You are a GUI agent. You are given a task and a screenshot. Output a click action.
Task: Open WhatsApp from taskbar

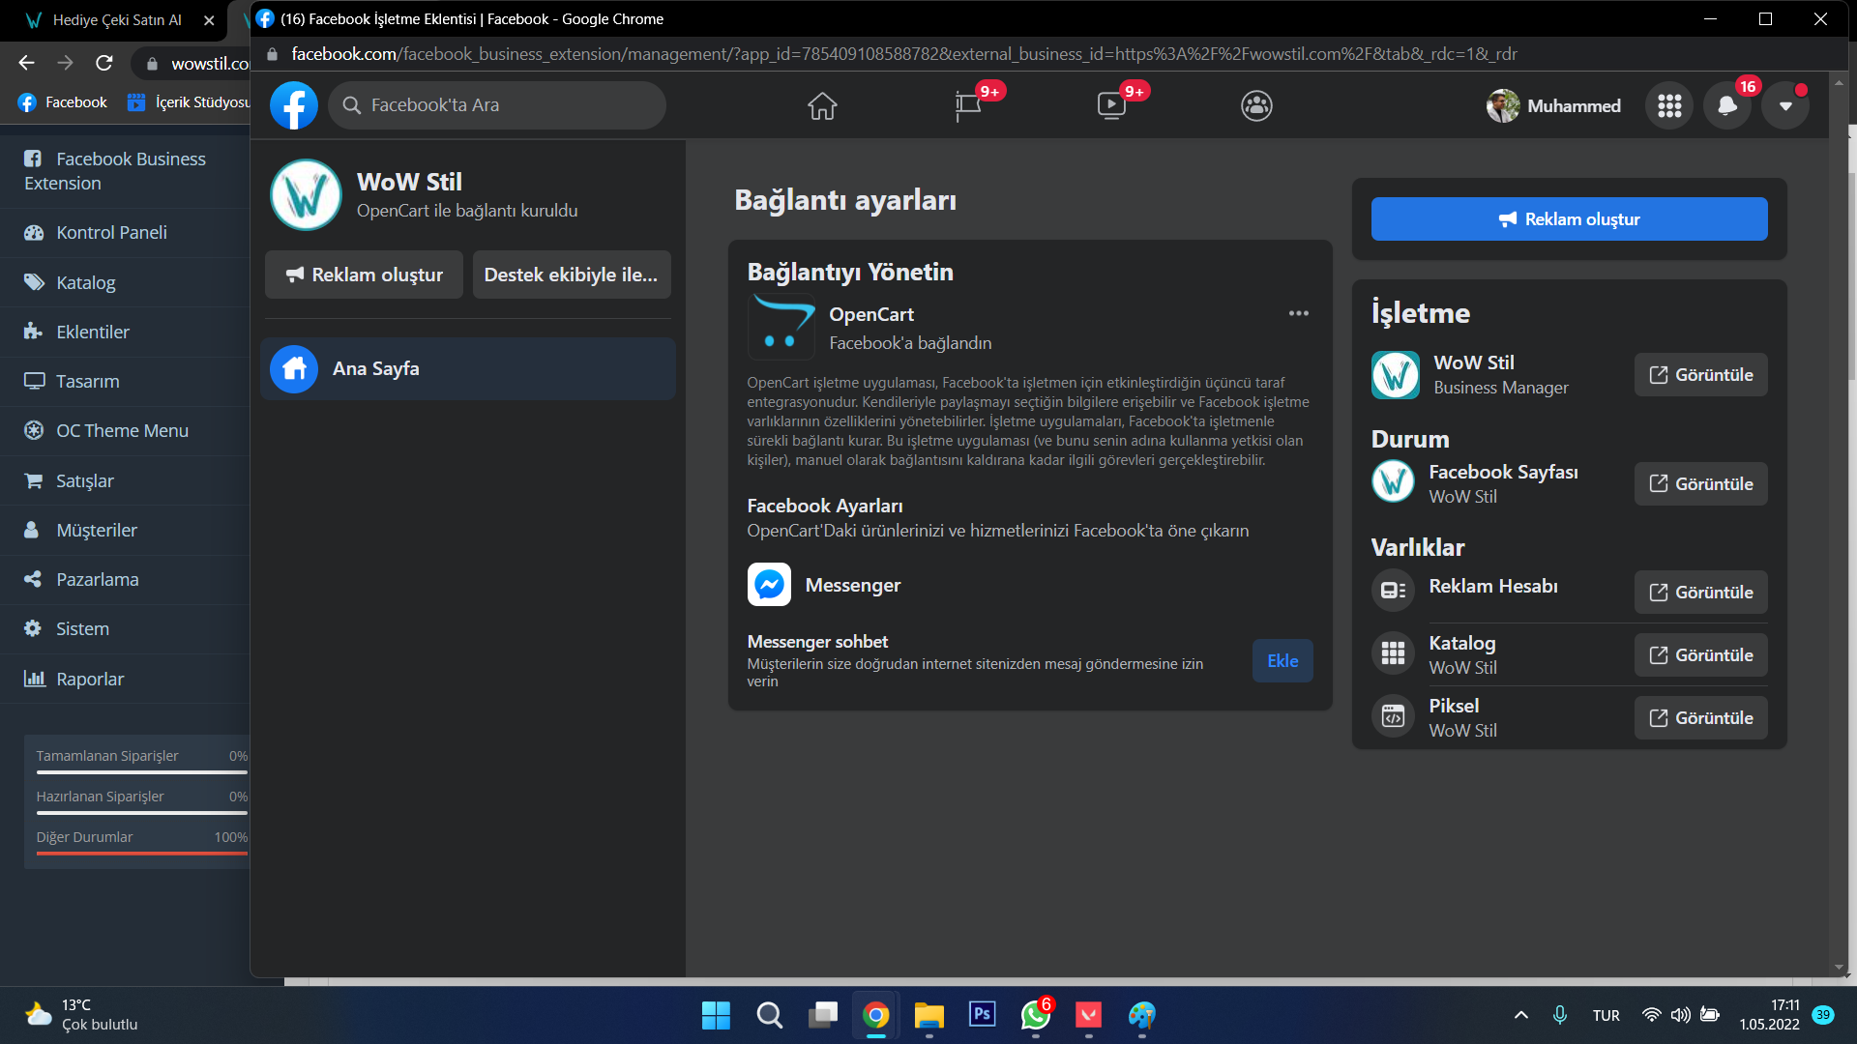pyautogui.click(x=1036, y=1015)
